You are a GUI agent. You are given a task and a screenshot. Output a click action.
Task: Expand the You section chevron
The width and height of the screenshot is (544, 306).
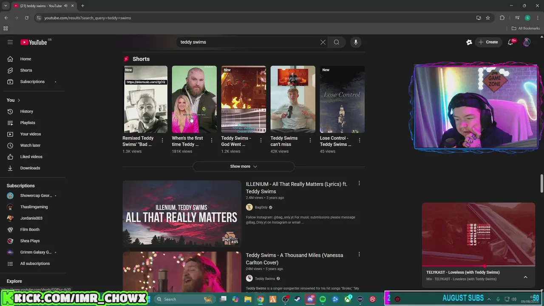(19, 100)
